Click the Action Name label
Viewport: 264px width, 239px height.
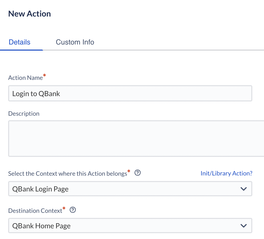[25, 78]
